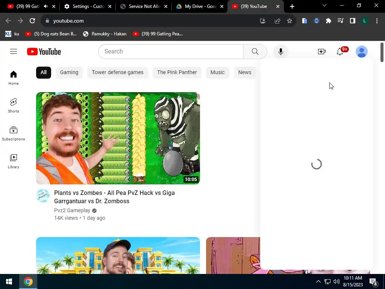385x289 pixels.
Task: Go to Home in the sidebar
Action: 14,78
